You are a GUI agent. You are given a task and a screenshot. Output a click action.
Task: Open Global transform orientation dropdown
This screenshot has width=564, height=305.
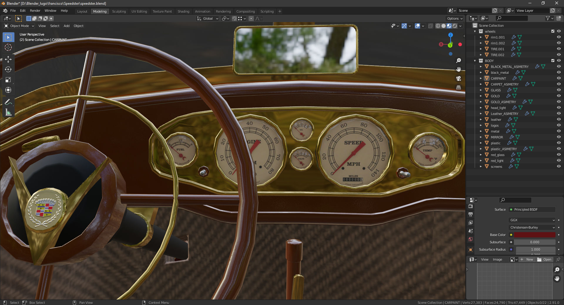click(208, 19)
